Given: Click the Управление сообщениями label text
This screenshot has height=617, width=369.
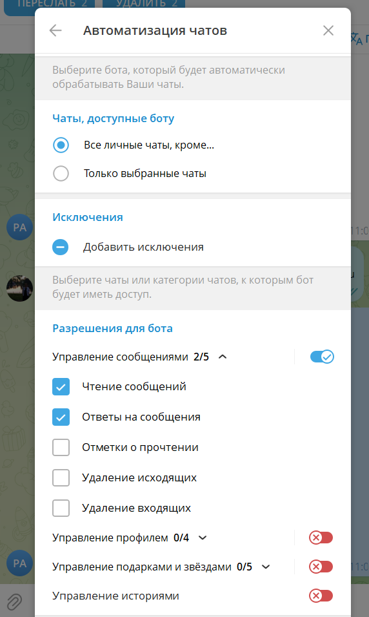Looking at the screenshot, I should point(120,357).
